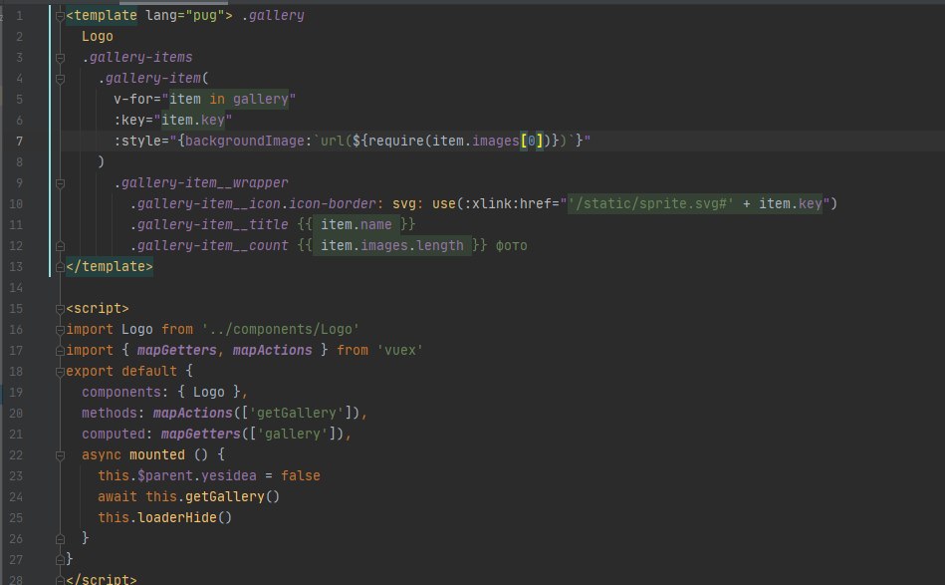The width and height of the screenshot is (945, 585).
Task: Collapse the .gallery-item__wrapper fold marker on line 9
Action: [61, 183]
